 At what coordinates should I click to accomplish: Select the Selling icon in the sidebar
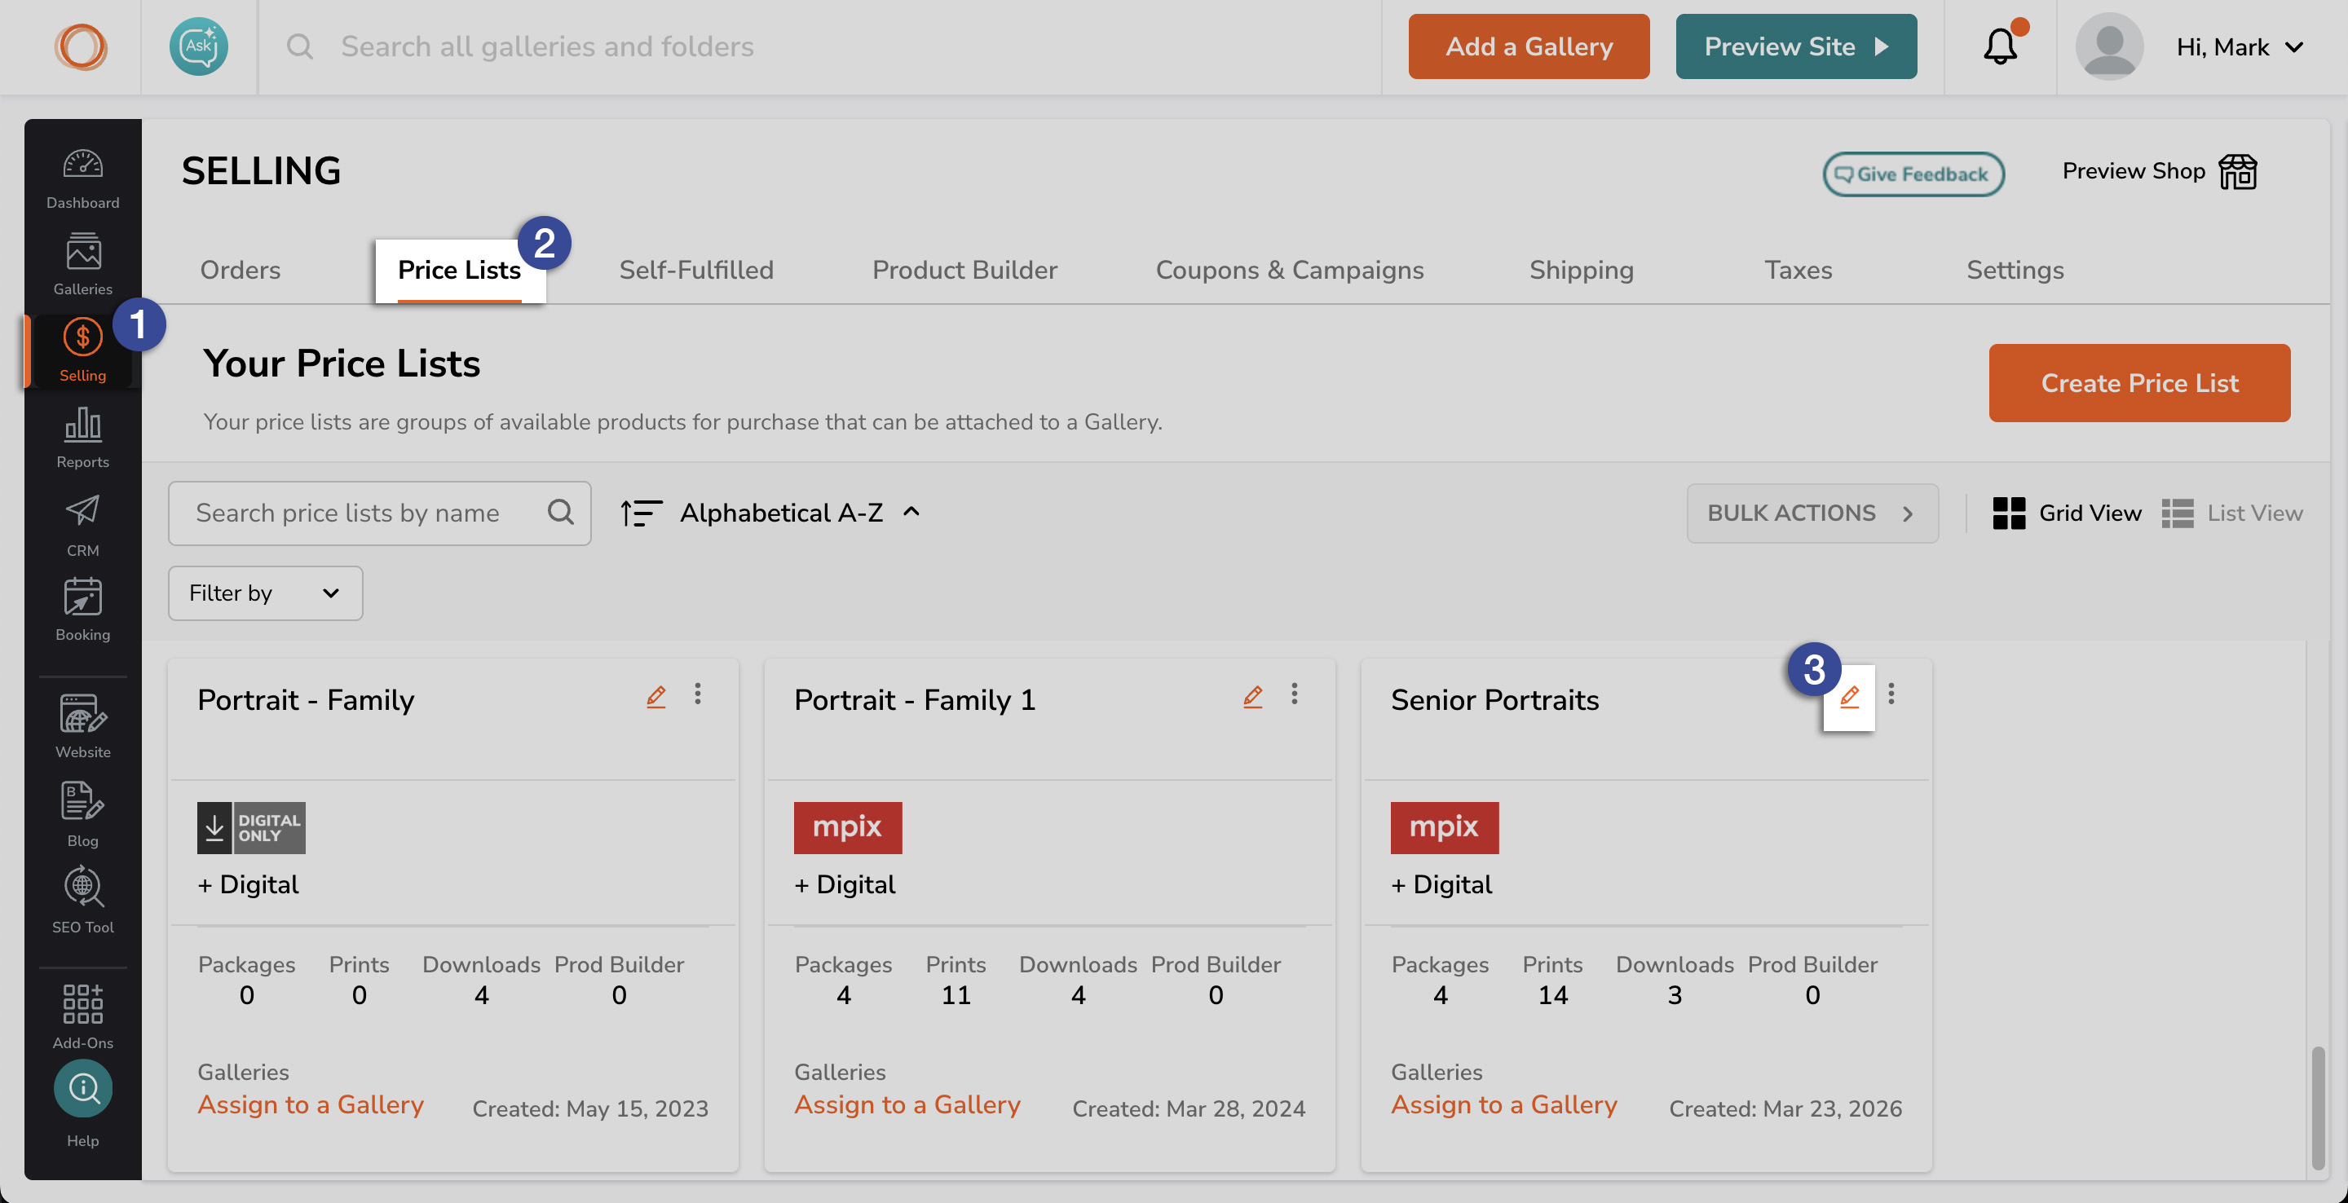tap(83, 338)
